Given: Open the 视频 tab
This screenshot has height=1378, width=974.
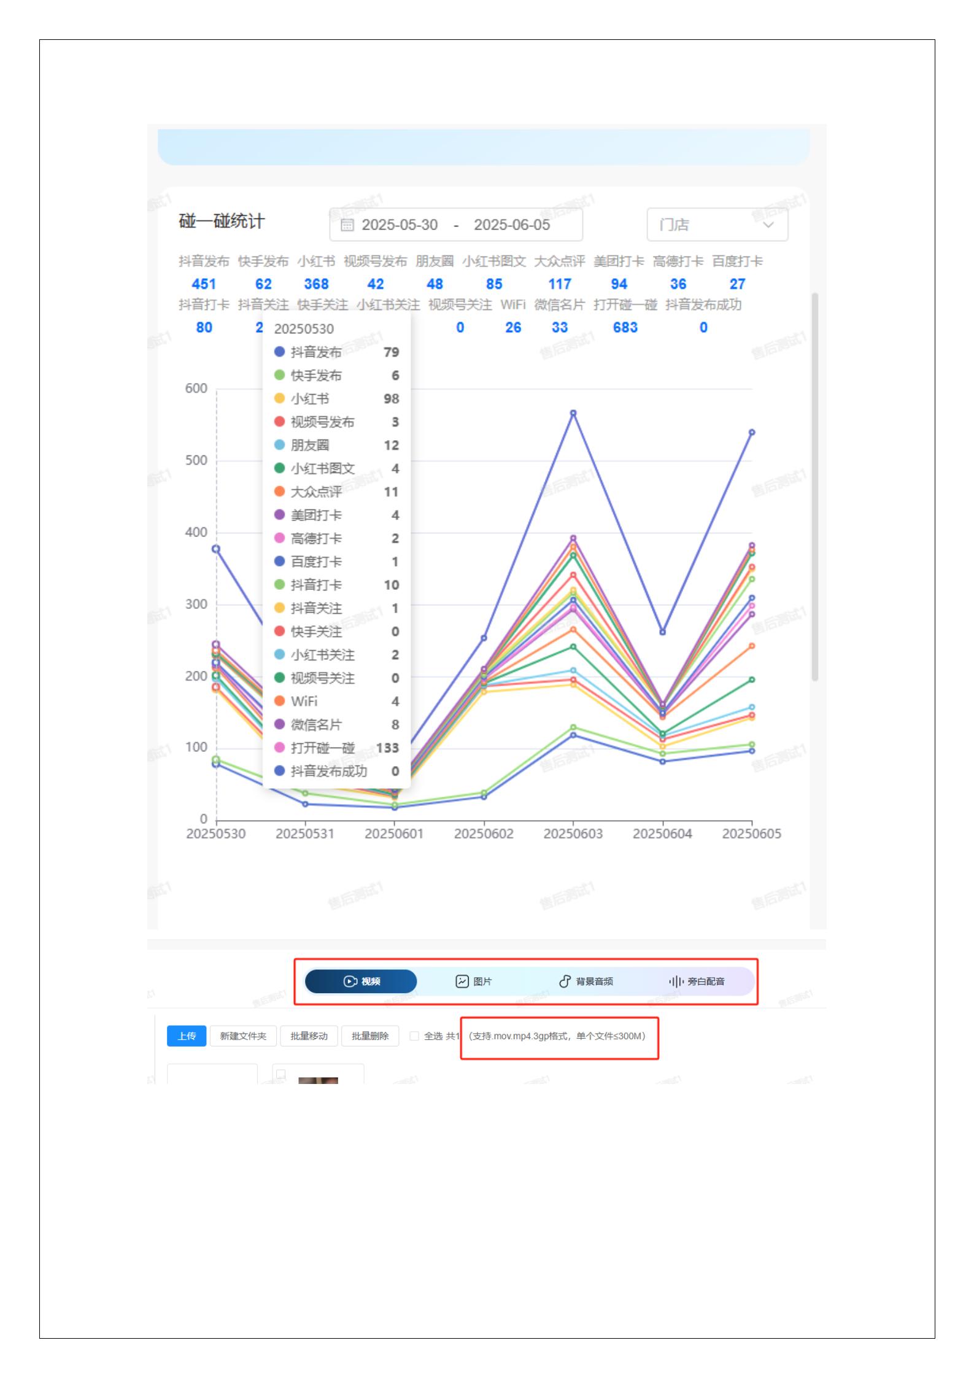Looking at the screenshot, I should click(x=361, y=981).
